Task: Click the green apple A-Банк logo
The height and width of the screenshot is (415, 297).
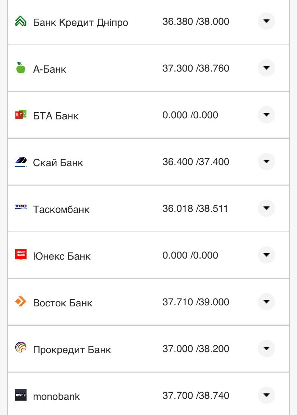Action: 21,68
